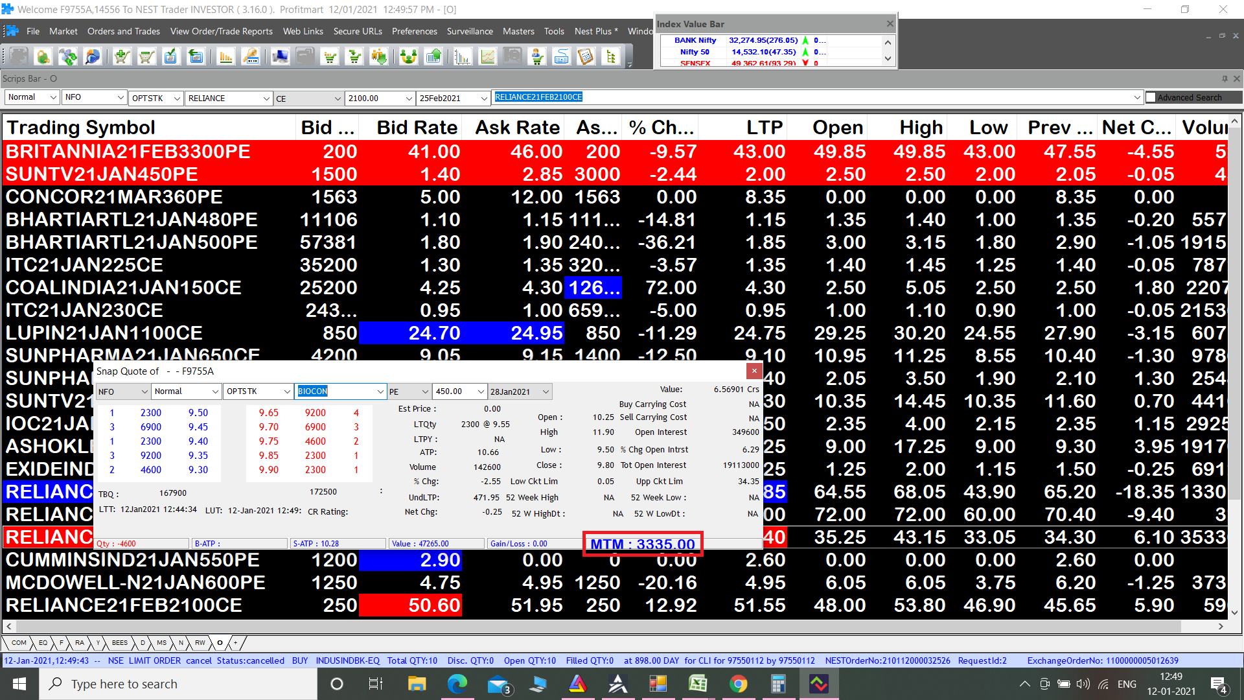Click the keyboard shortcuts toolbar icon
The height and width of the screenshot is (700, 1244).
(x=562, y=57)
